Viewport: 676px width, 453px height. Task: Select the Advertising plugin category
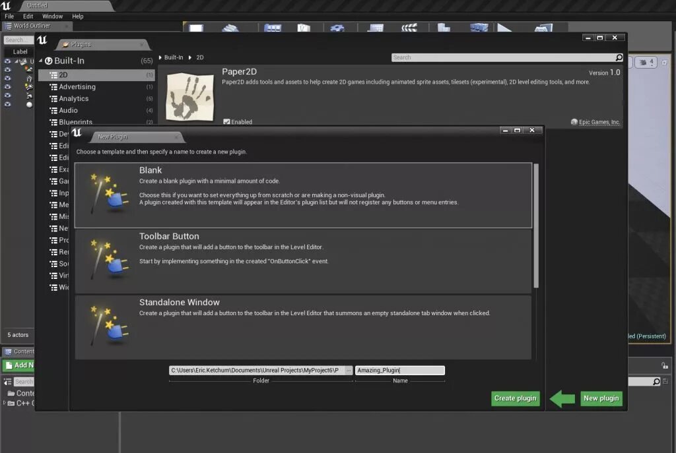tap(96, 86)
